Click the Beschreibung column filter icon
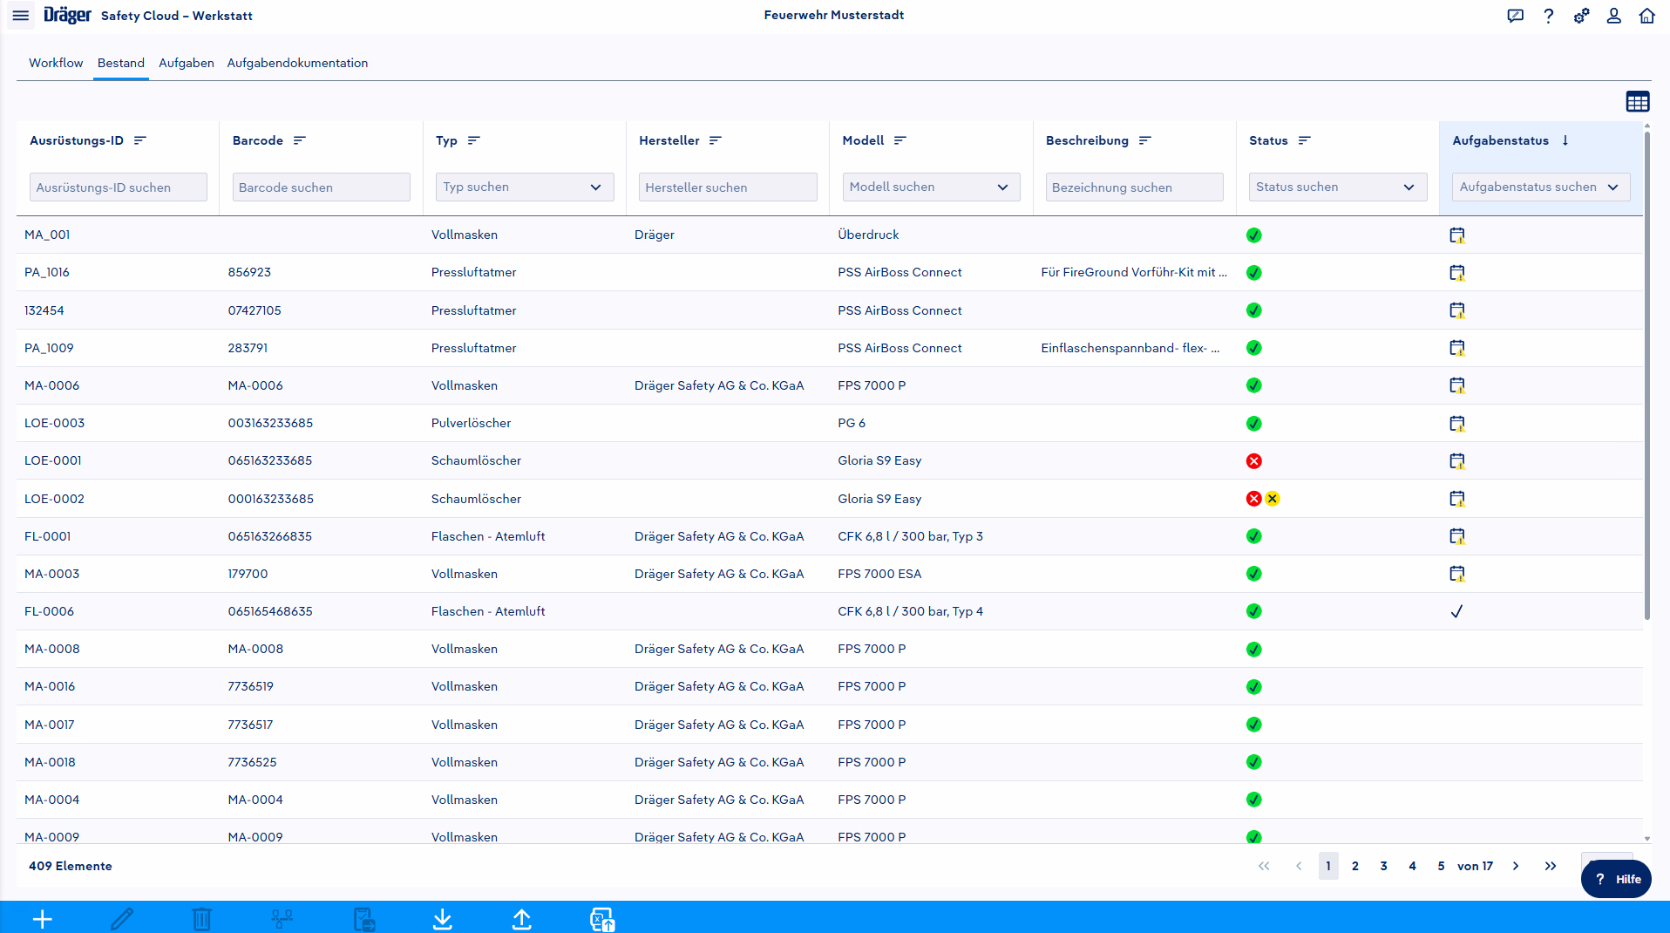Image resolution: width=1670 pixels, height=933 pixels. 1145,140
